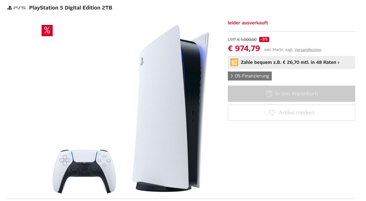Click the -3% discount badge
The width and height of the screenshot is (366, 201).
point(264,39)
